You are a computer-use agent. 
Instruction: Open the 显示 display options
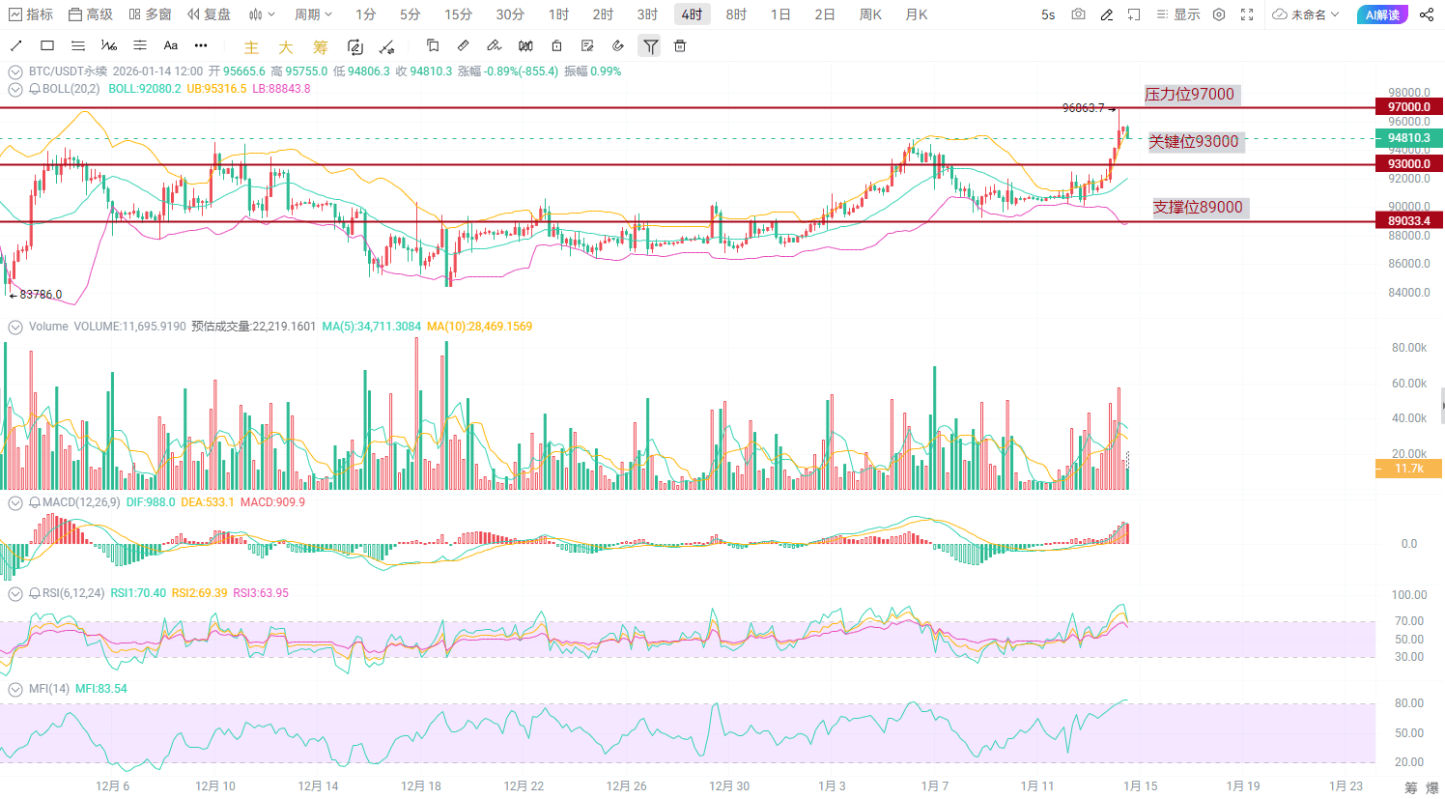[1178, 14]
